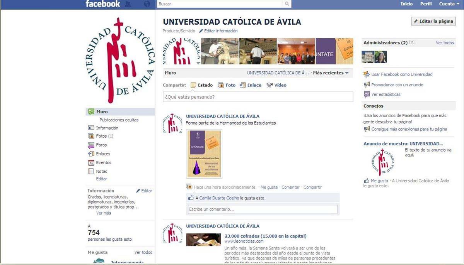Select the Vídeo share icon
The image size is (464, 265).
point(270,85)
